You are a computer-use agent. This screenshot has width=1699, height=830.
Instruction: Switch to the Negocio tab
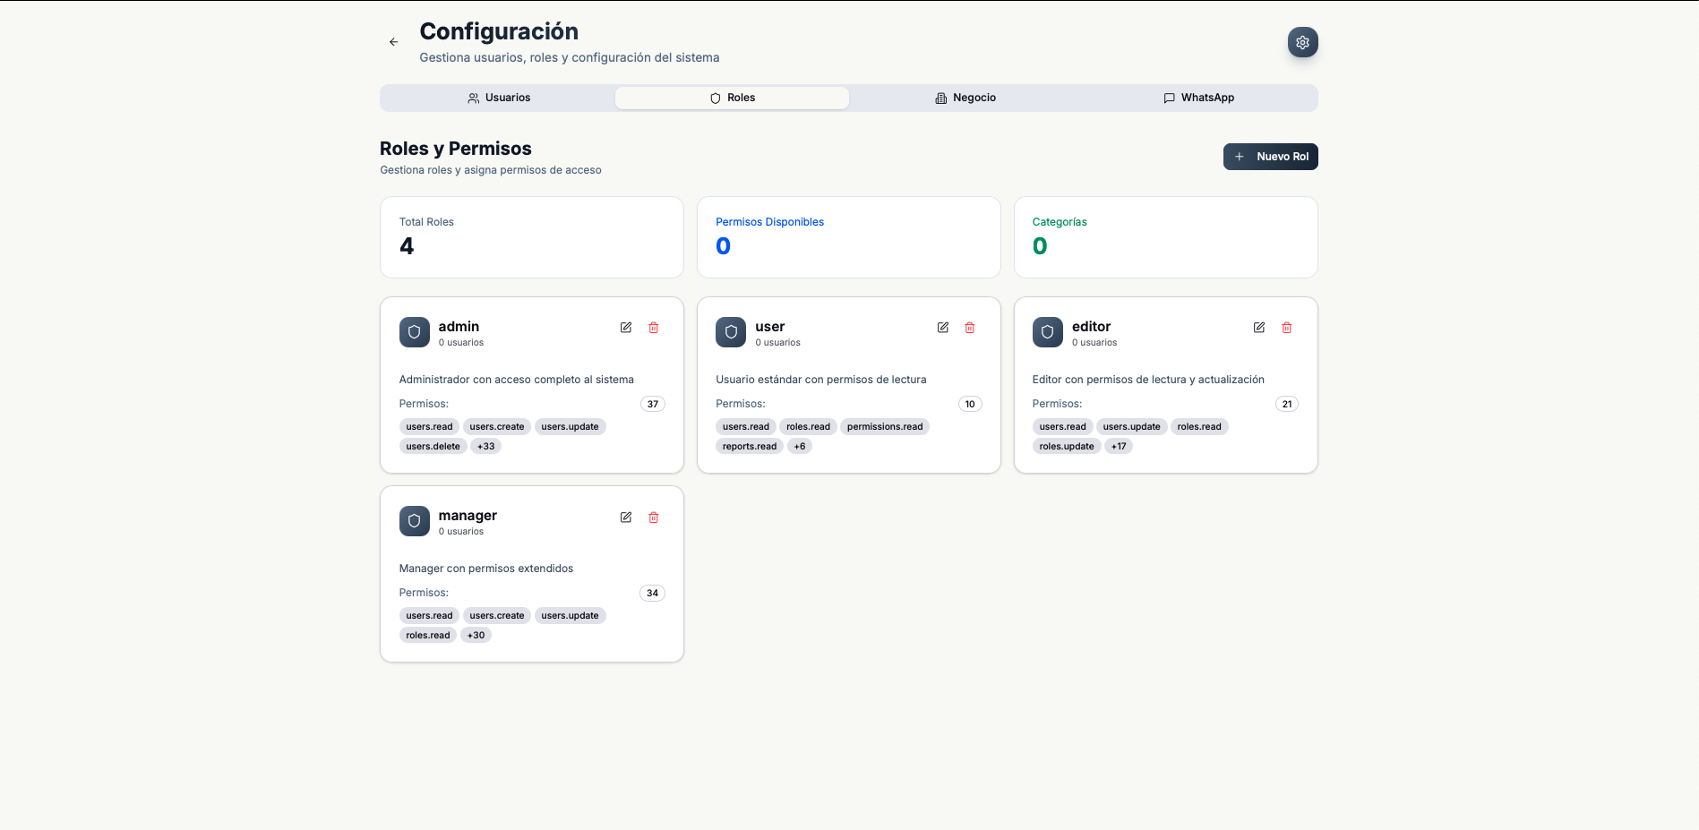(x=965, y=98)
